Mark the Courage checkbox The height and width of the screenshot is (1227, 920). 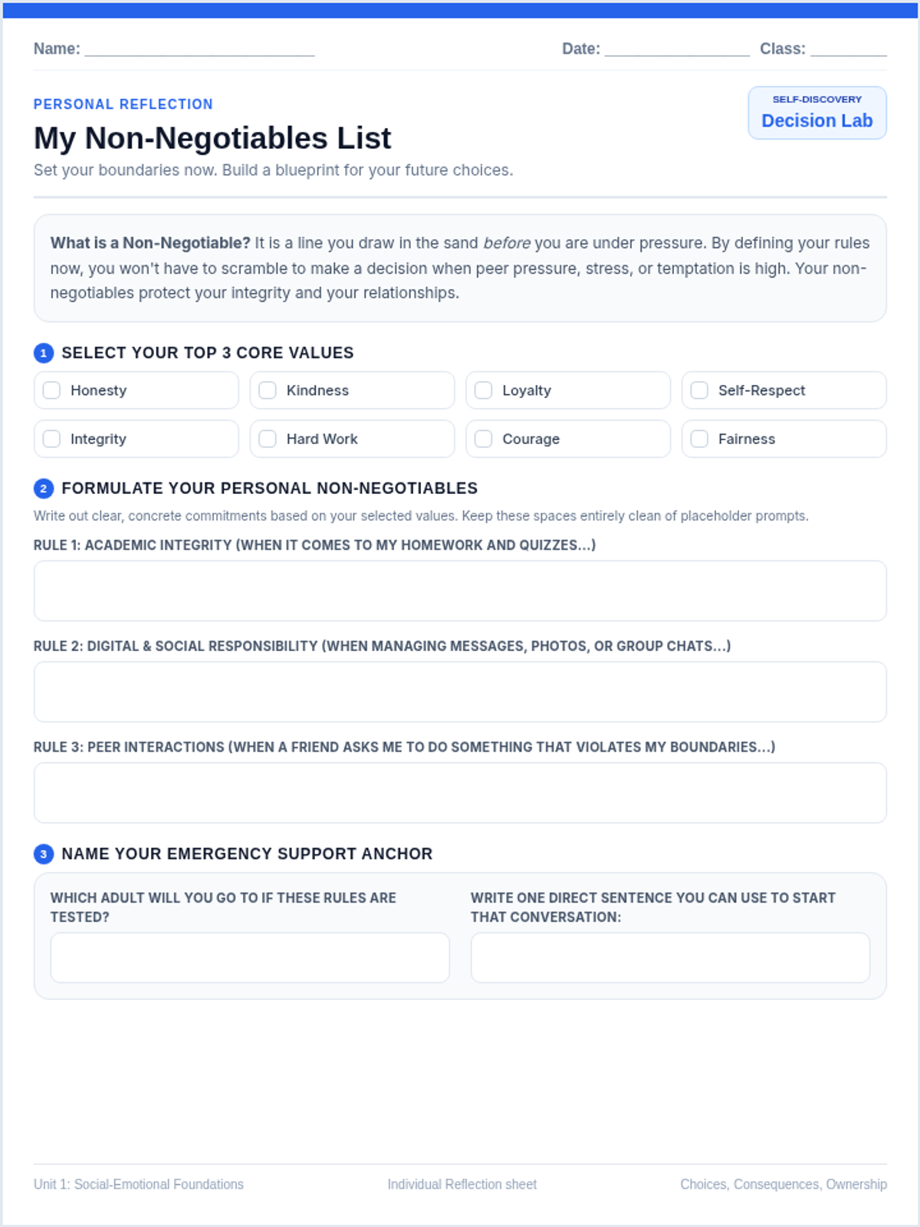coord(484,439)
